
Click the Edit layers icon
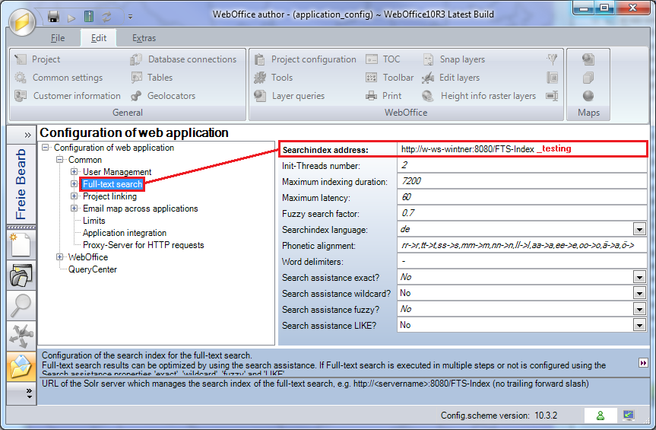(x=428, y=78)
